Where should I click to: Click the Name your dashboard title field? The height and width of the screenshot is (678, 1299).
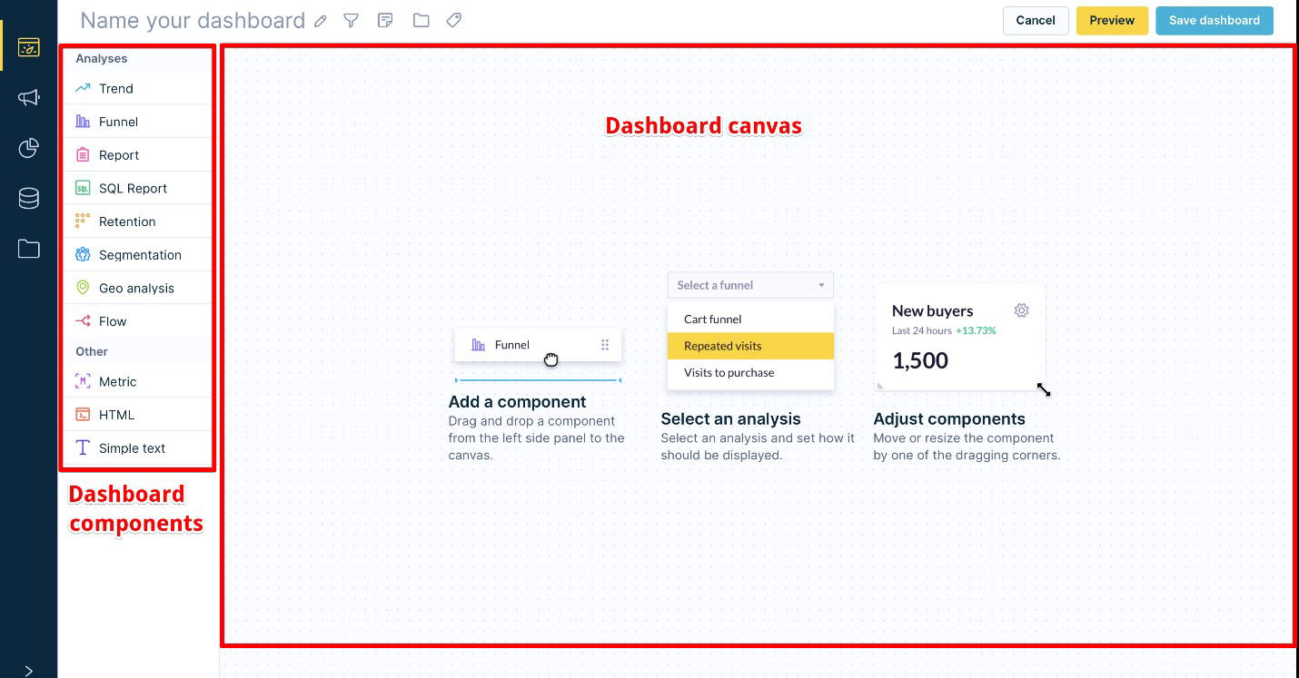193,20
